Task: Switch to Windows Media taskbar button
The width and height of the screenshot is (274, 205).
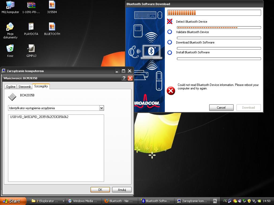Action: coord(83,201)
